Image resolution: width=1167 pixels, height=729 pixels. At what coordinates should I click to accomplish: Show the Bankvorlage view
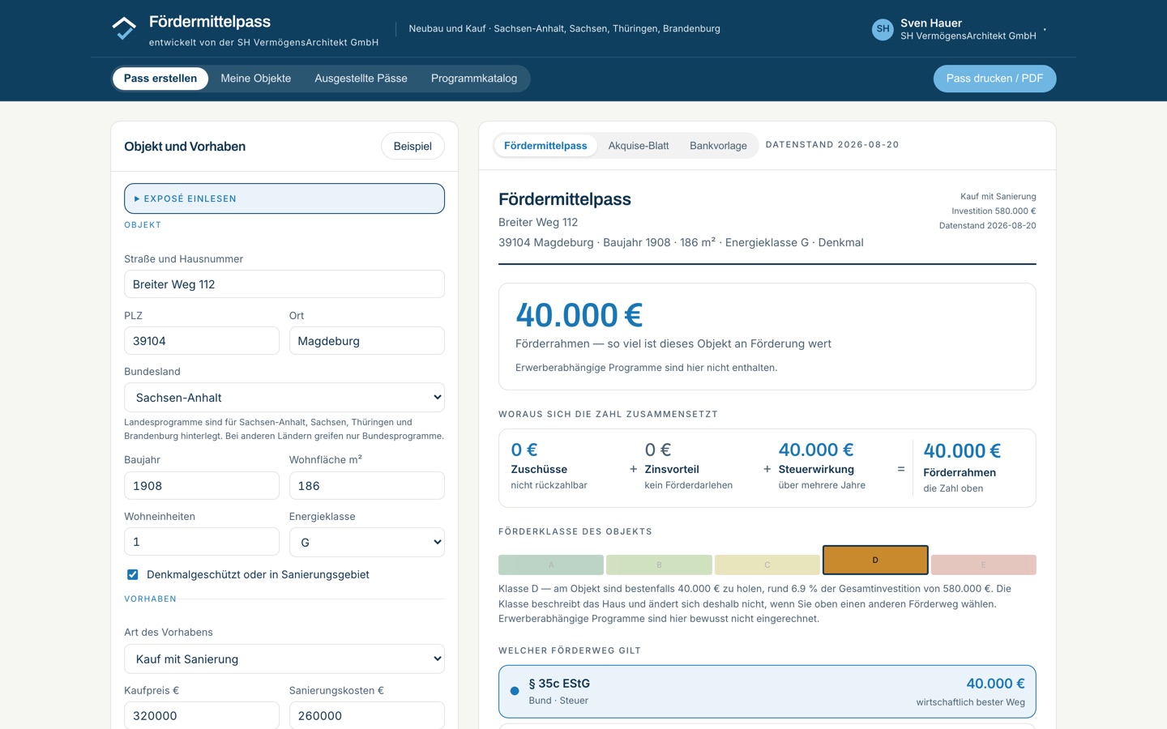point(718,146)
